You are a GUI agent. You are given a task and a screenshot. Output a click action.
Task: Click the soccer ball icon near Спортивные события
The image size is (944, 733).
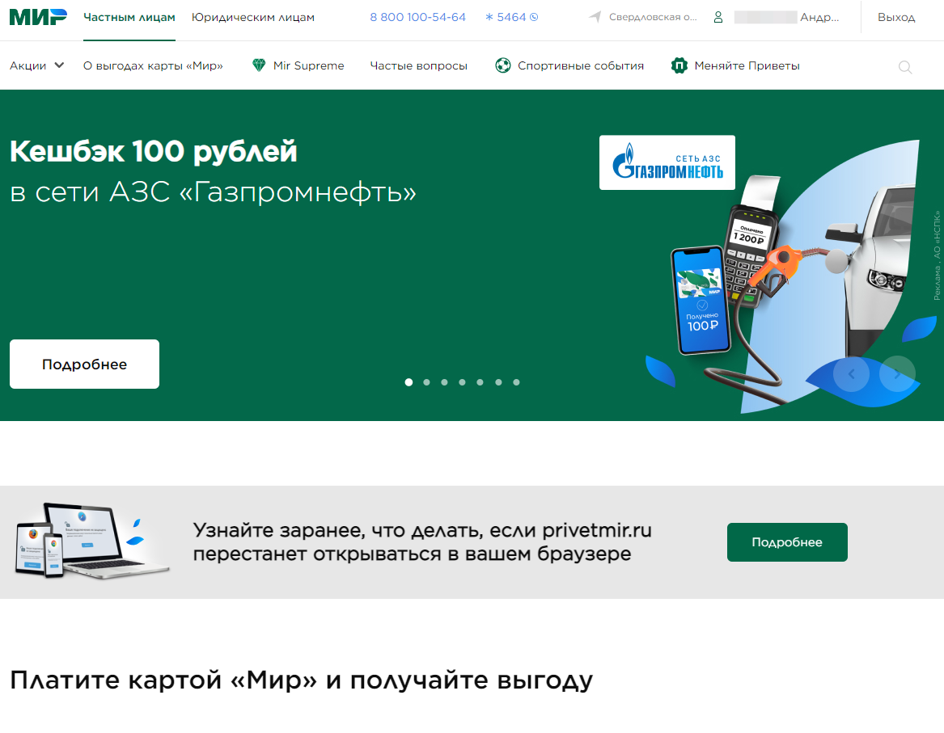(503, 65)
